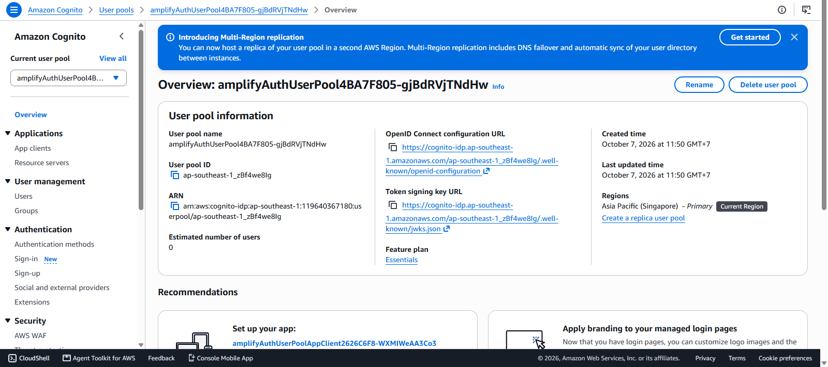Open the amplifyAuthUserPoolAppClient link
The image size is (828, 367).
point(334,343)
